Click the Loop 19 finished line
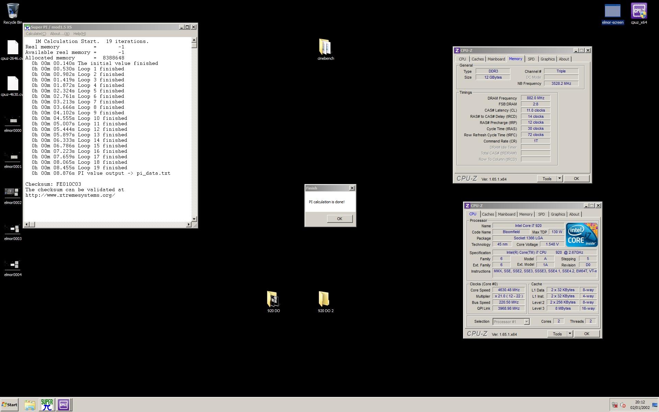Viewport: 659px width, 412px height. click(x=80, y=168)
